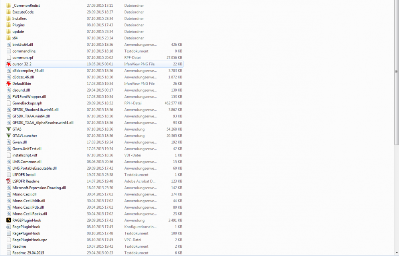The width and height of the screenshot is (399, 256).
Task: Click the GTAVLauncher application icon
Action: 9,136
